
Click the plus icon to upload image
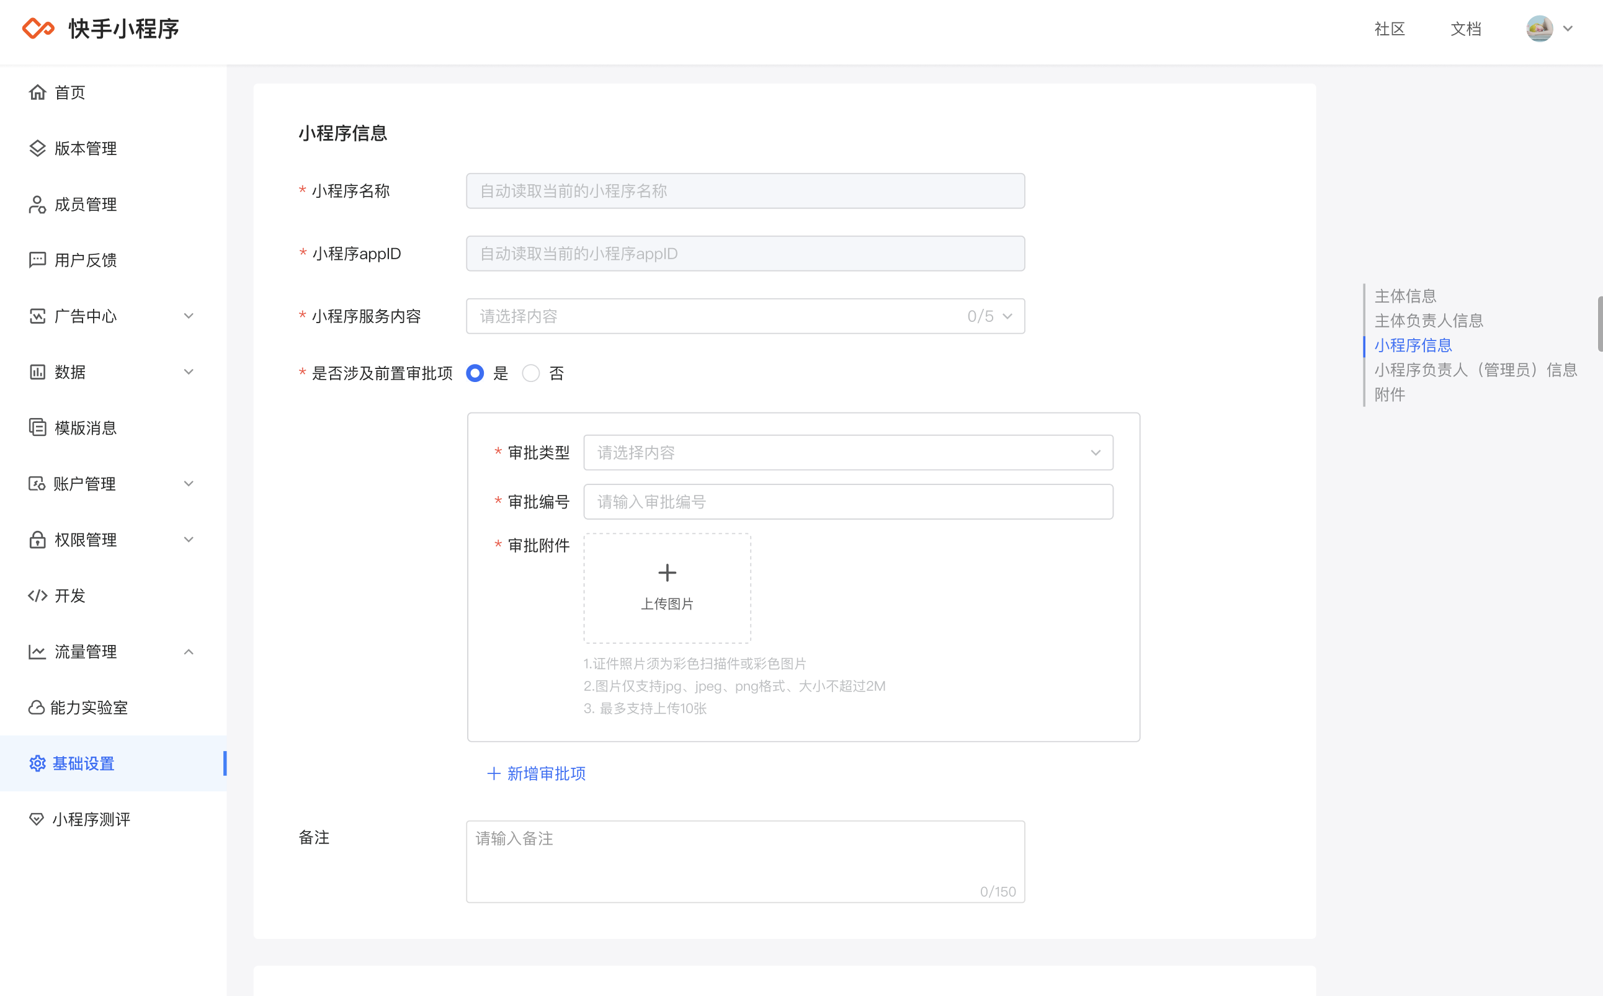(667, 572)
